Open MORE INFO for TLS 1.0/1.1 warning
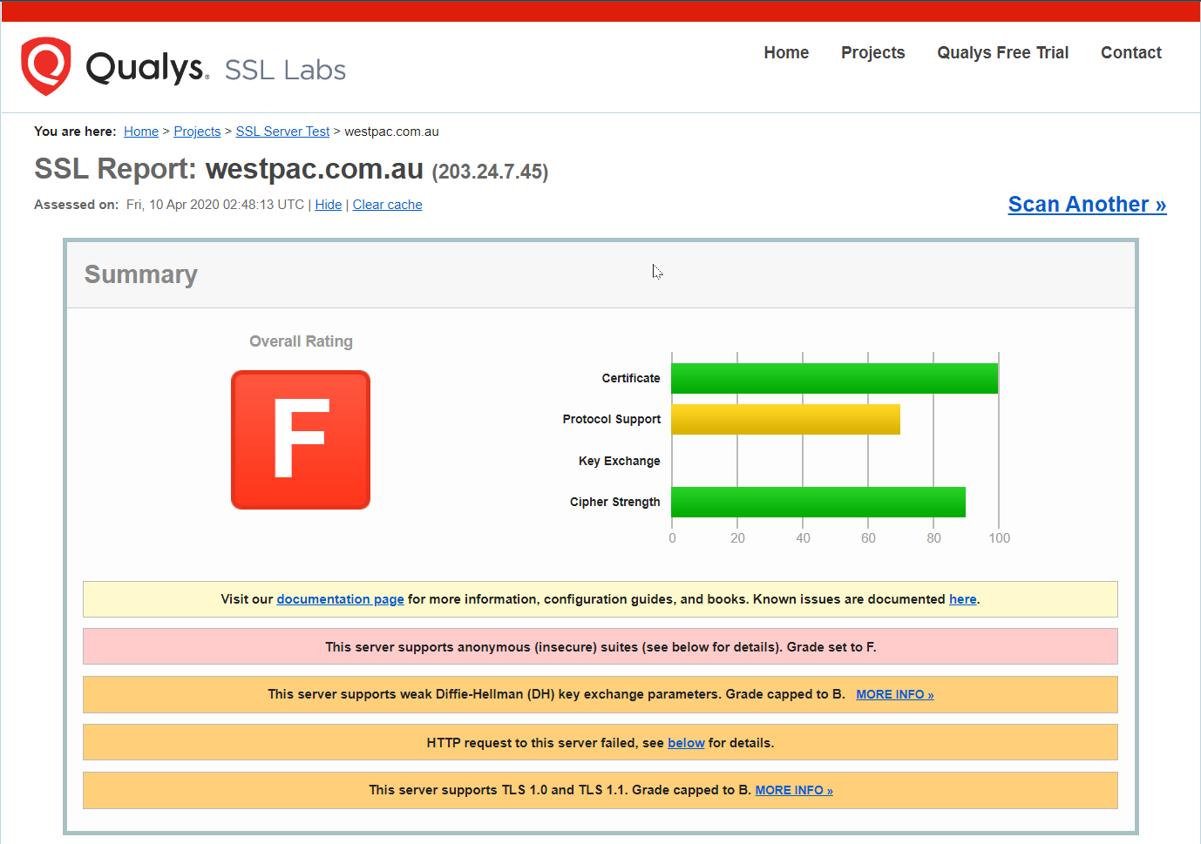 [x=793, y=790]
